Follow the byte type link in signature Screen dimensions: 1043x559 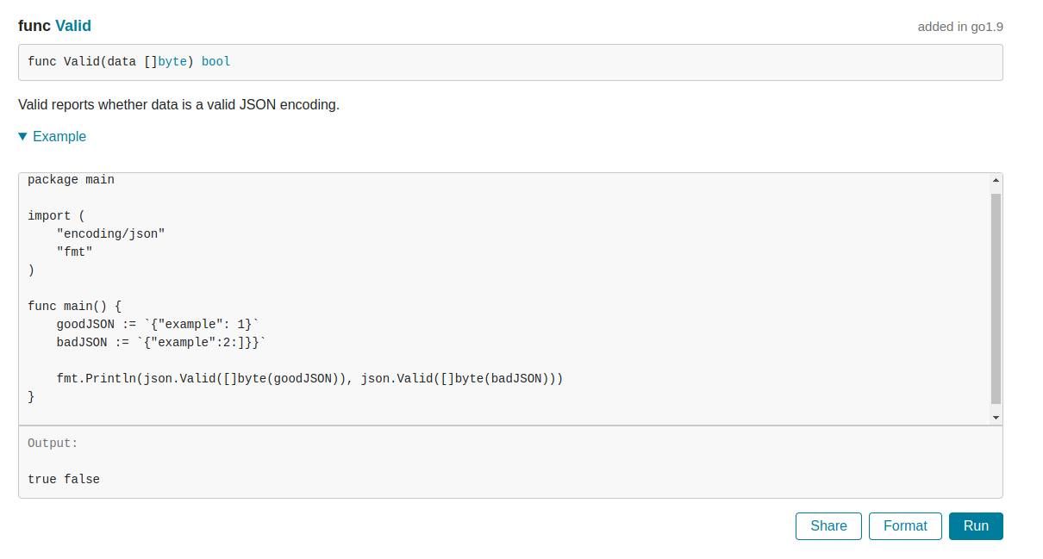click(172, 61)
